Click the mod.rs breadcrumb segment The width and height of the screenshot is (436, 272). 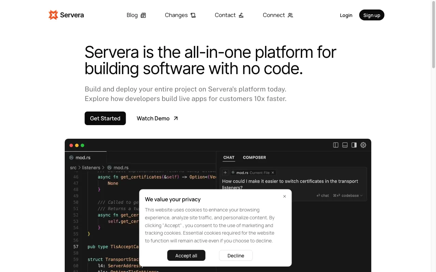coord(121,168)
